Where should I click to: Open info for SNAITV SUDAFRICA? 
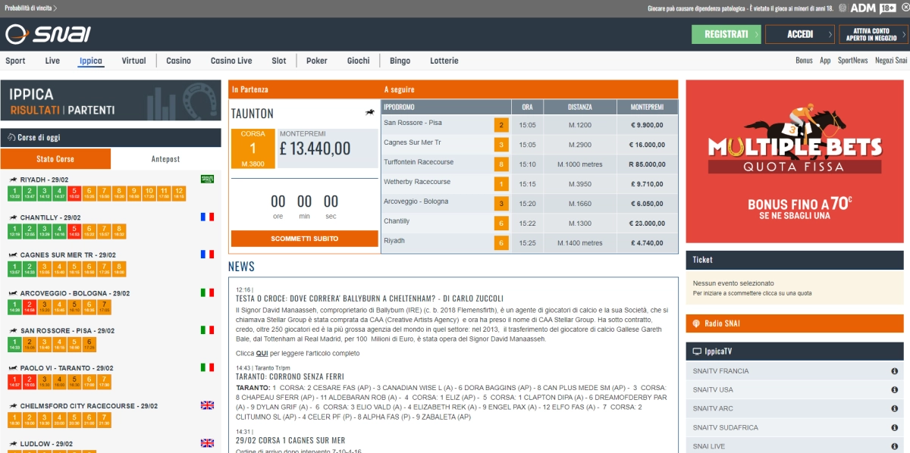894,428
